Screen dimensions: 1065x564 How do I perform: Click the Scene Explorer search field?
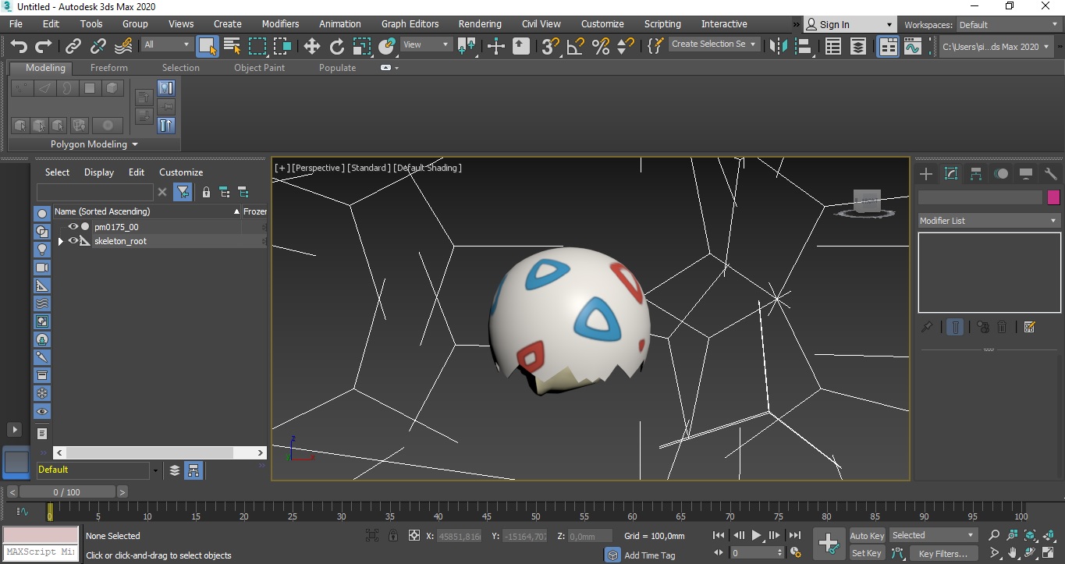click(x=95, y=192)
